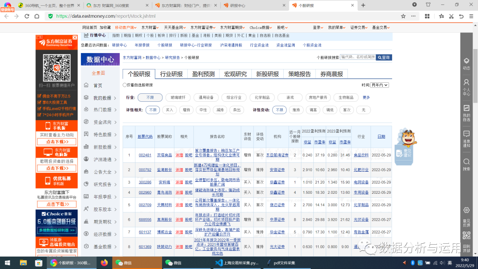Viewport: 478px width, 269px height.
Task: Open 登录 dropdown in top bar
Action: coord(318,27)
